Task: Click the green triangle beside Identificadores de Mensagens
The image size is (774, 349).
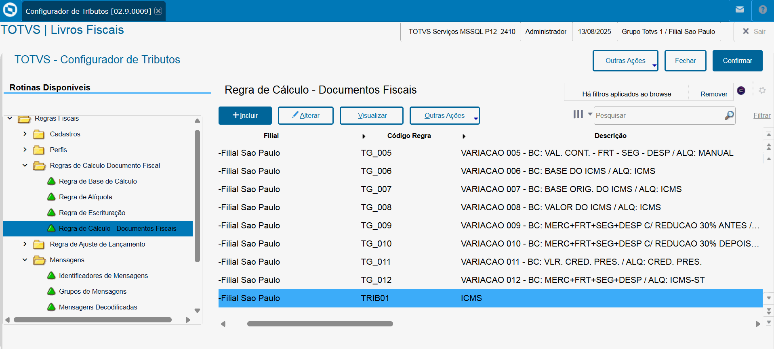Action: click(51, 276)
